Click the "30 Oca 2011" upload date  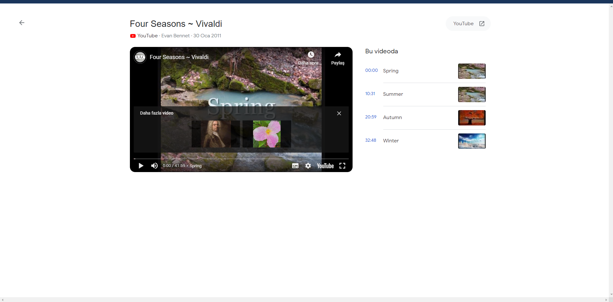(207, 36)
